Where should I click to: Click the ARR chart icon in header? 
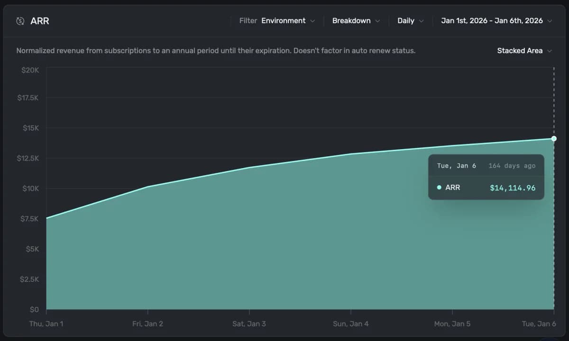point(20,21)
